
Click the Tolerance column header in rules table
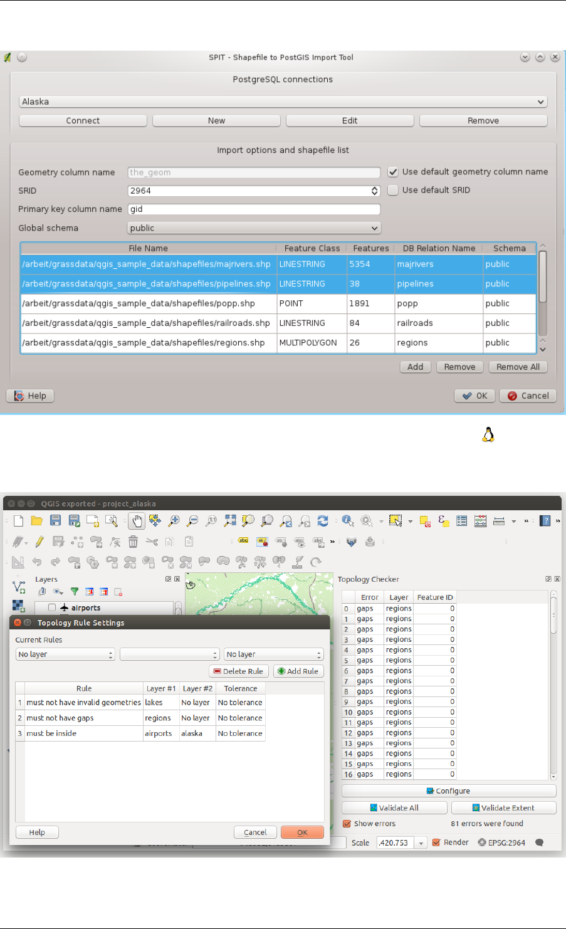[241, 688]
